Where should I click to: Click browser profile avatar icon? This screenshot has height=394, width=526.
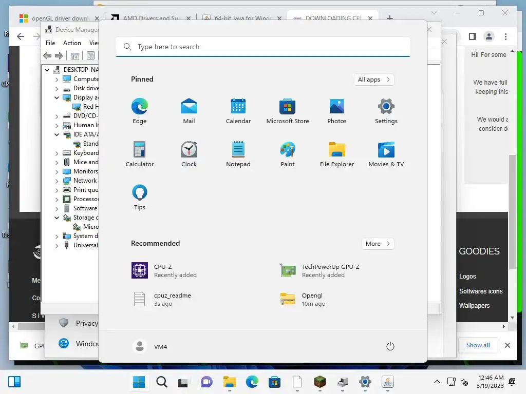[x=489, y=36]
